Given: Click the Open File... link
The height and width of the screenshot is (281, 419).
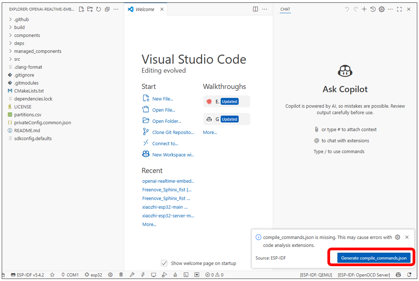Looking at the screenshot, I should pyautogui.click(x=164, y=110).
